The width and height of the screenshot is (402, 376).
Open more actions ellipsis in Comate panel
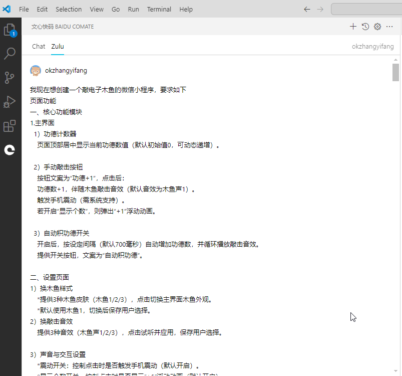coord(389,27)
